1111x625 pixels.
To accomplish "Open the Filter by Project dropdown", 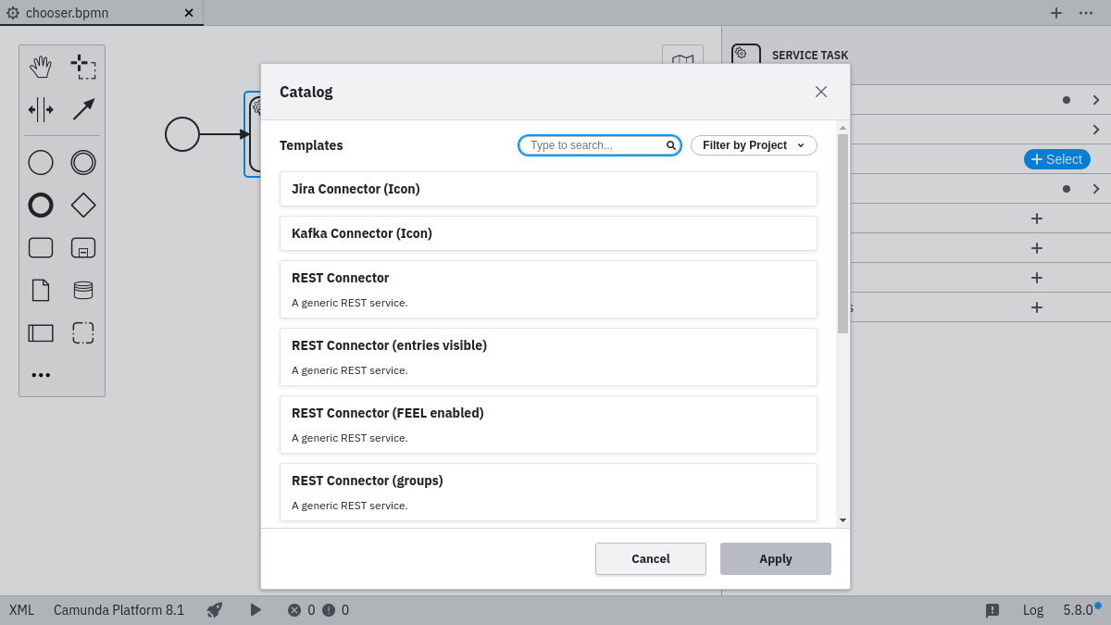I will click(x=754, y=145).
